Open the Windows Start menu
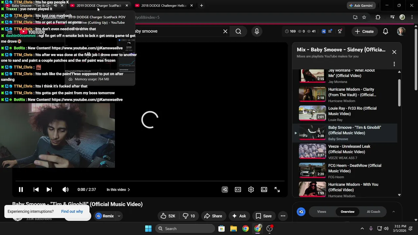This screenshot has height=235, width=418. [148, 229]
